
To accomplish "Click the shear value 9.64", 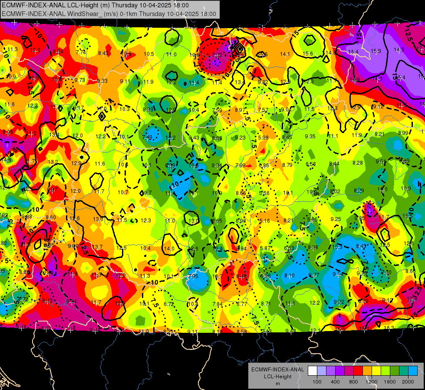I will (x=71, y=301).
